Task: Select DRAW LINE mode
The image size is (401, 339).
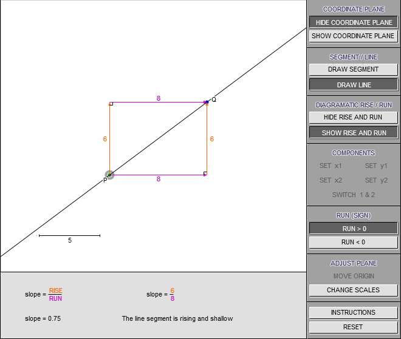Action: 354,85
